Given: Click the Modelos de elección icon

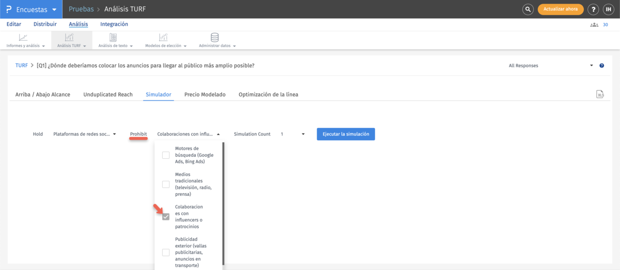Looking at the screenshot, I should (163, 37).
